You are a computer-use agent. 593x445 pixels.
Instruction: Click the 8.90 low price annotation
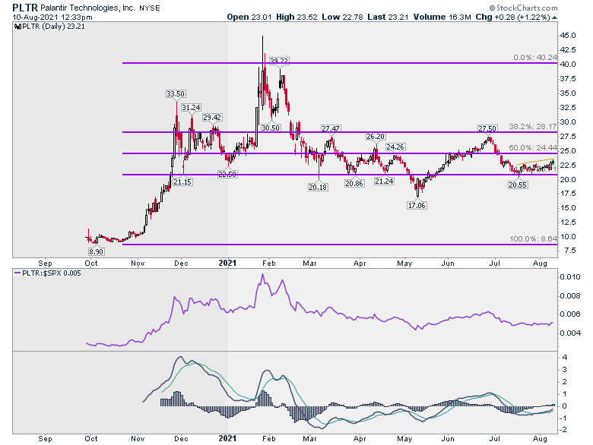(96, 251)
